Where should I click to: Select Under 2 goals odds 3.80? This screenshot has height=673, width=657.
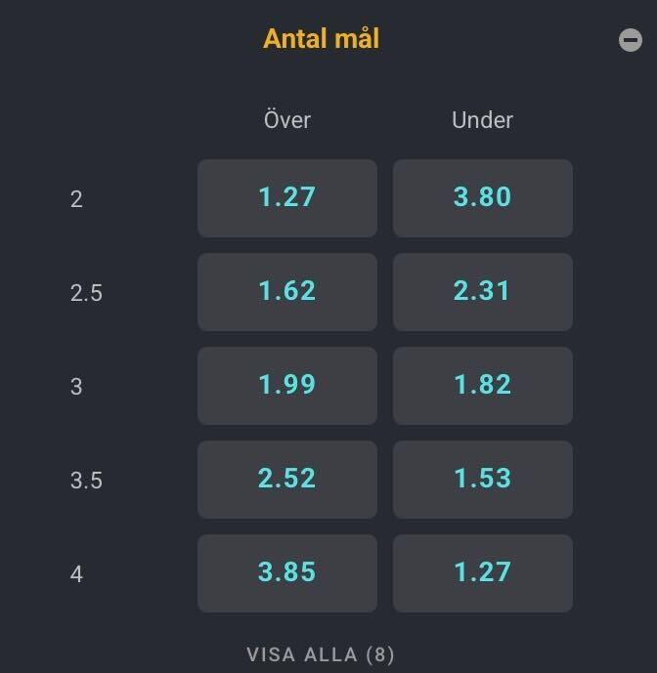click(x=482, y=198)
